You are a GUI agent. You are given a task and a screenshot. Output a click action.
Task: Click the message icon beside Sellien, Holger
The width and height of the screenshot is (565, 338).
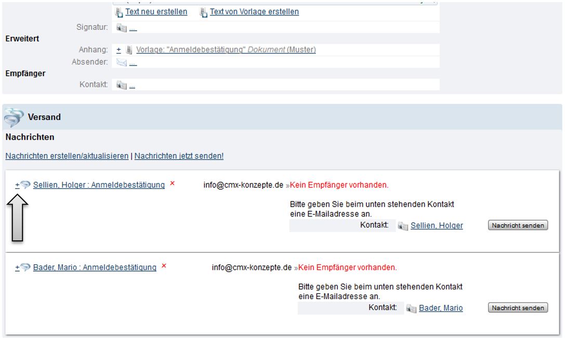coord(25,185)
